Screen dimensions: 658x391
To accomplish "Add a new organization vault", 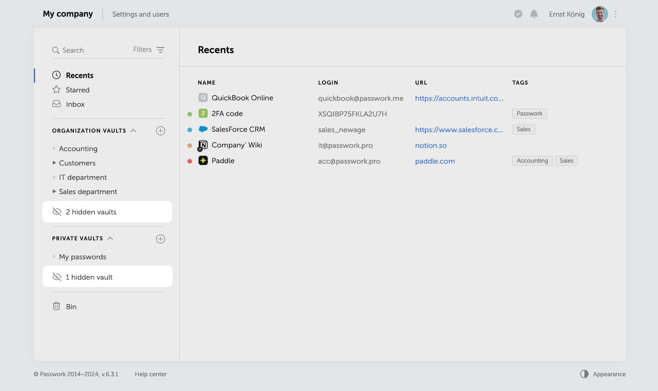I will coord(161,131).
